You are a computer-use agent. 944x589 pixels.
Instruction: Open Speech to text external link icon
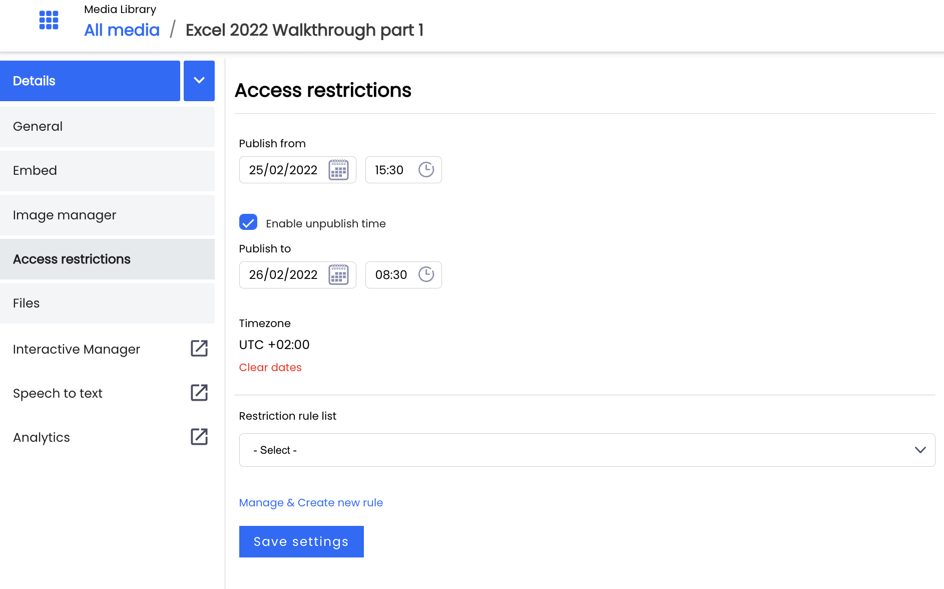tap(199, 393)
